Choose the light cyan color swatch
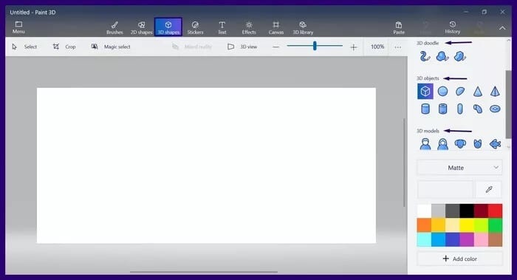 (424, 239)
